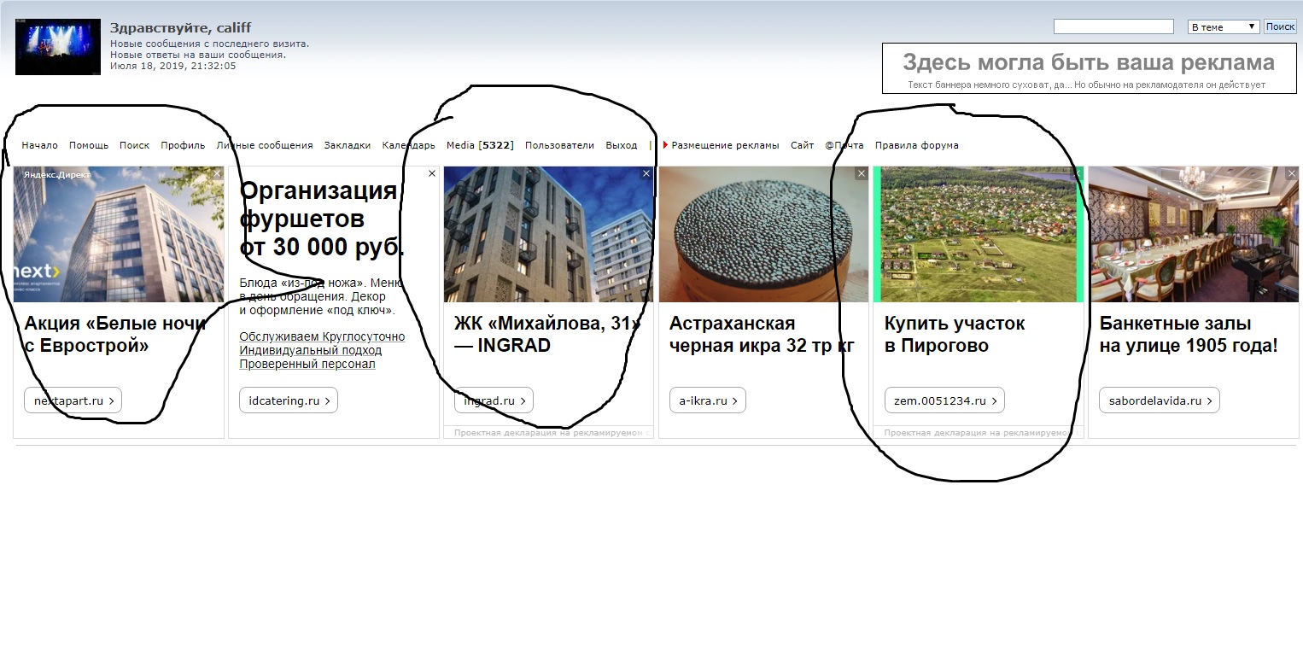Click the Яндекс.Директ label on first ad

56,174
